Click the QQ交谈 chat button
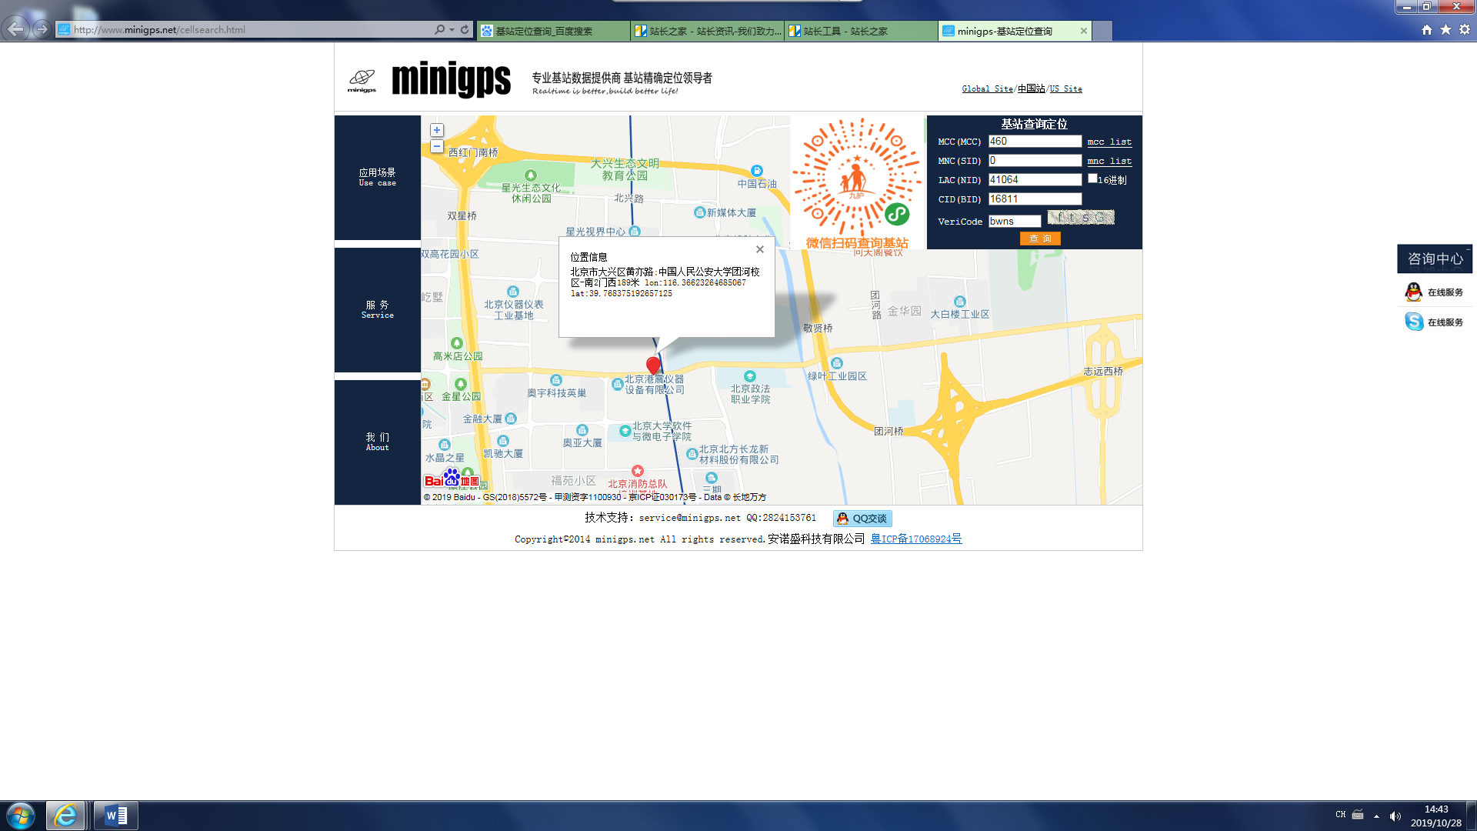Viewport: 1477px width, 831px height. pyautogui.click(x=862, y=519)
